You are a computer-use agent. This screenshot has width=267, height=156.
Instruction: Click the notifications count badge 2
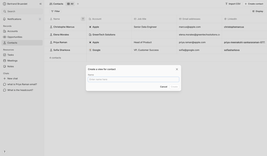click(x=40, y=19)
